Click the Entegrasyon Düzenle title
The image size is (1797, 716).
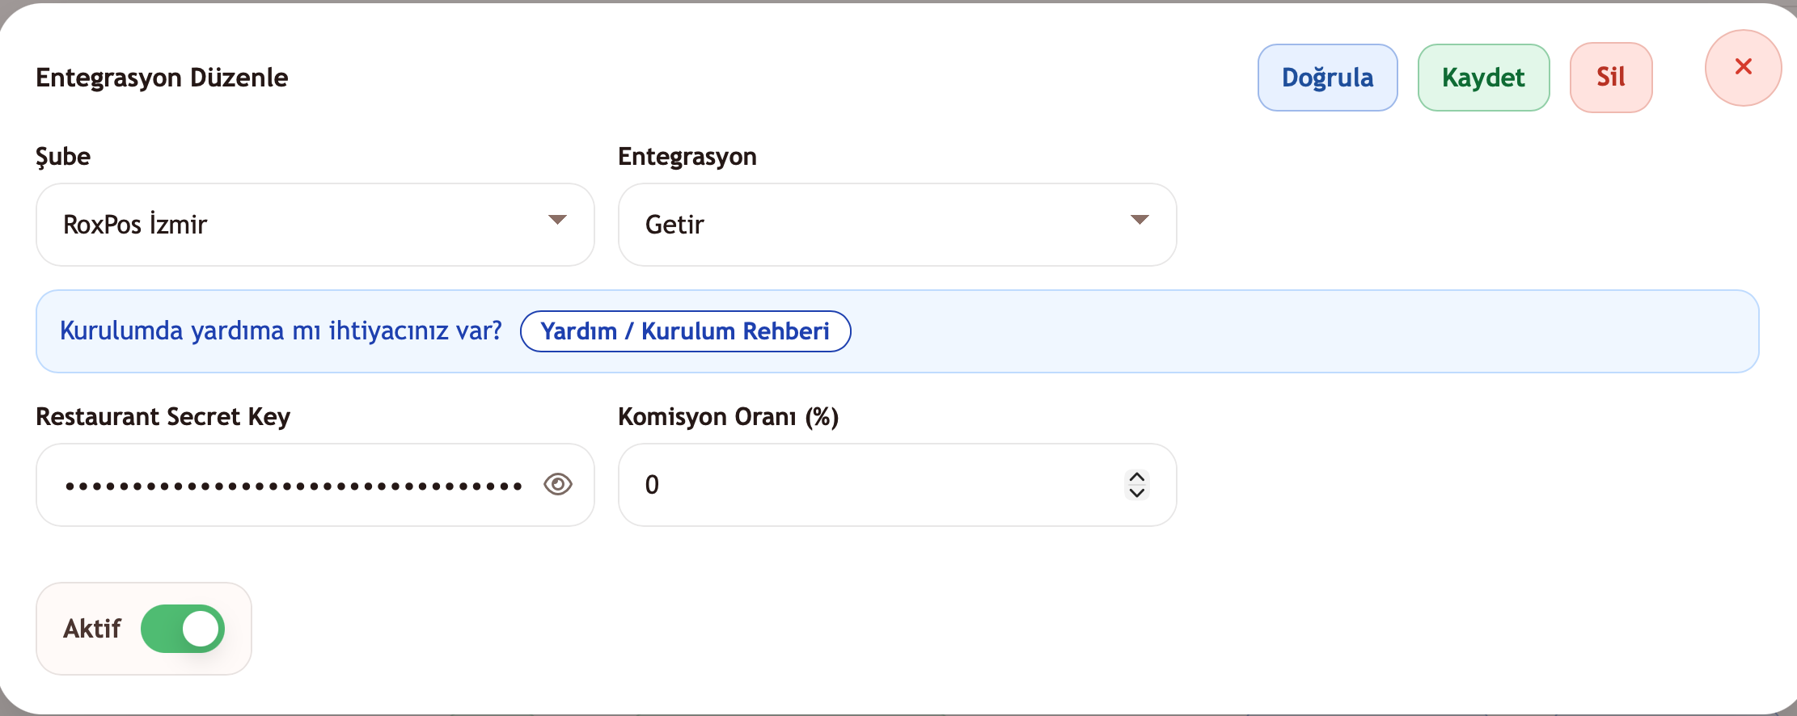[x=162, y=78]
